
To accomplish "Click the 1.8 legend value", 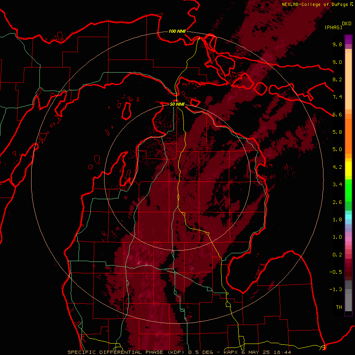I will click(337, 220).
